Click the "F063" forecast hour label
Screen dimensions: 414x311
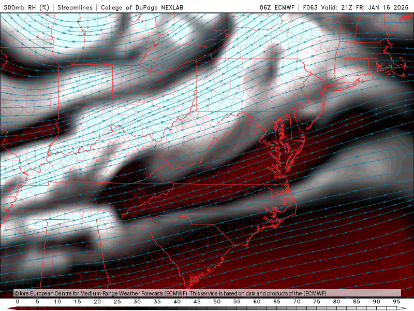point(310,7)
